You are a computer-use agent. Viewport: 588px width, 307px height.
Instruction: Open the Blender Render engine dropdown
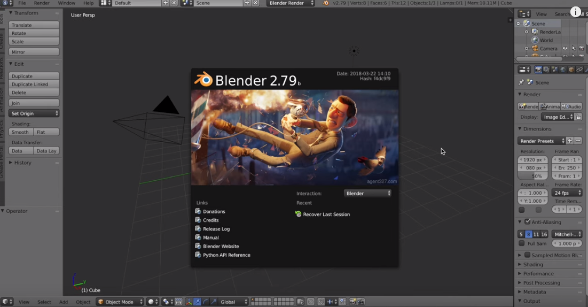[291, 3]
